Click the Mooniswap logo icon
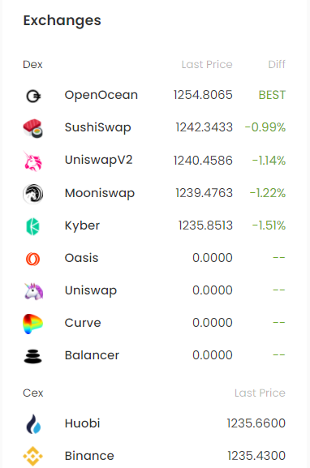Screen dimensions: 310x468 point(32,194)
